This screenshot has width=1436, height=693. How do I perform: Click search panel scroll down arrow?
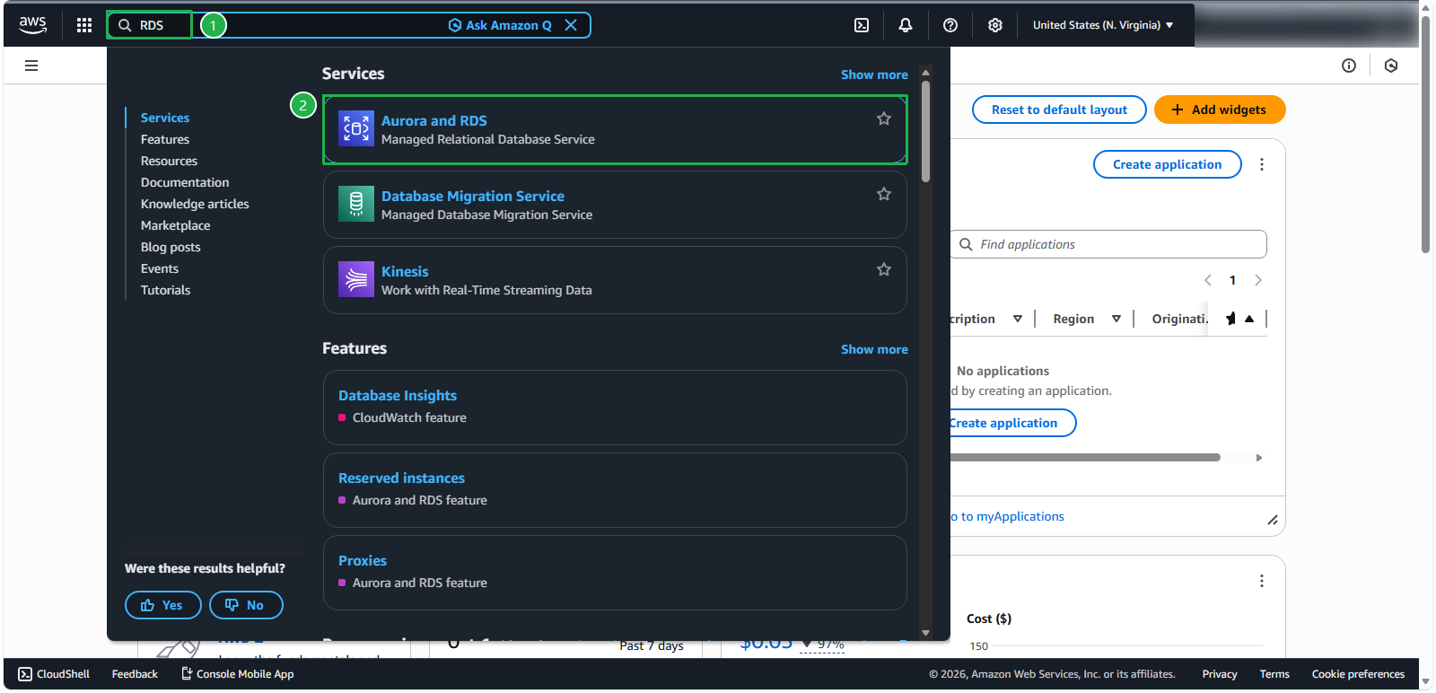point(925,633)
